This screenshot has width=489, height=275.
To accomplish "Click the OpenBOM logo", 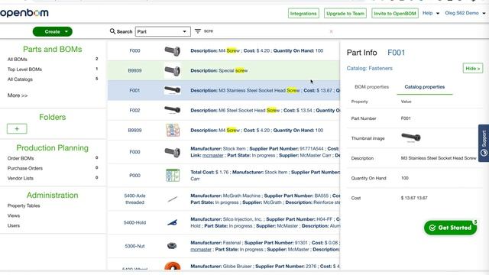I will [x=24, y=13].
